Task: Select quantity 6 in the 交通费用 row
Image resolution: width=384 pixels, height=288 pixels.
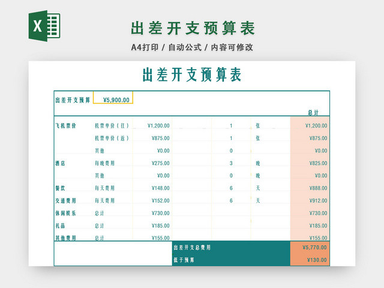Action: pyautogui.click(x=231, y=201)
